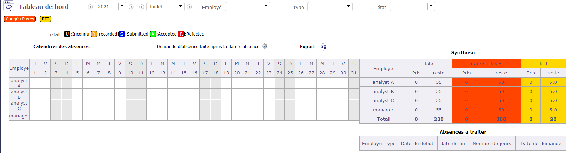This screenshot has height=153, width=569.
Task: Click analyst A's calendar cell for day 1
Action: (35, 83)
